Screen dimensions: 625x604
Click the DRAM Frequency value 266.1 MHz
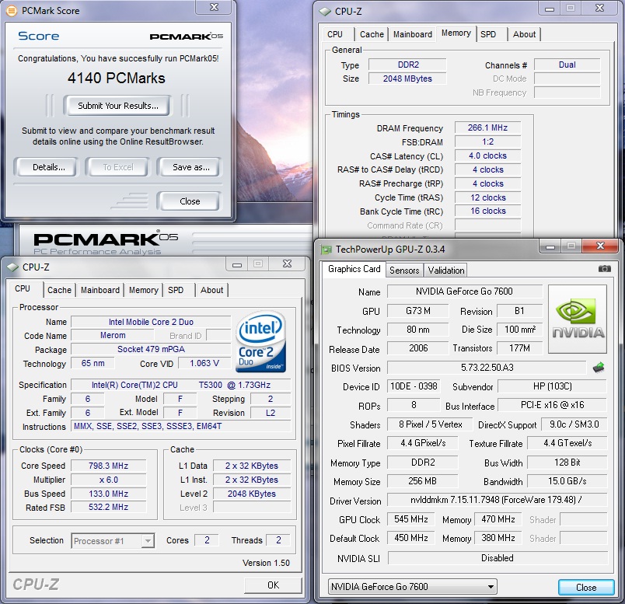pos(487,127)
